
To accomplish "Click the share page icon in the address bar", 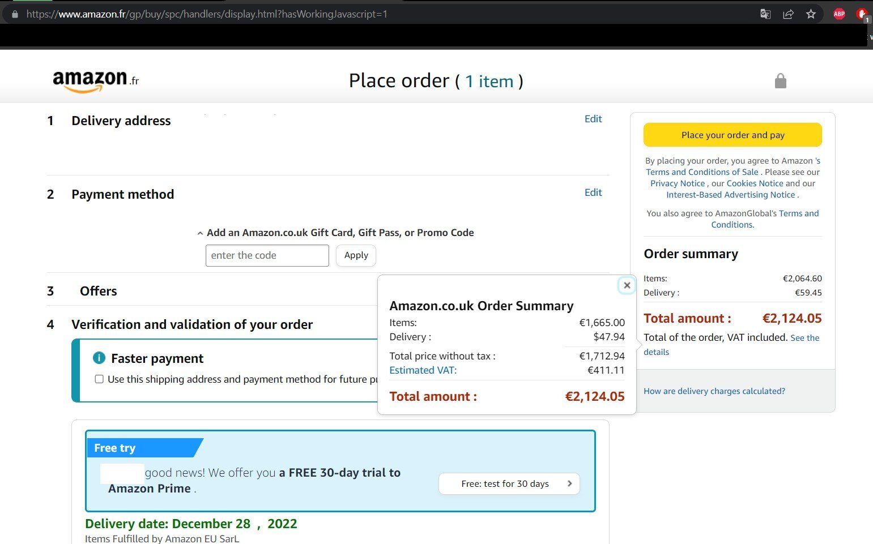I will [788, 14].
